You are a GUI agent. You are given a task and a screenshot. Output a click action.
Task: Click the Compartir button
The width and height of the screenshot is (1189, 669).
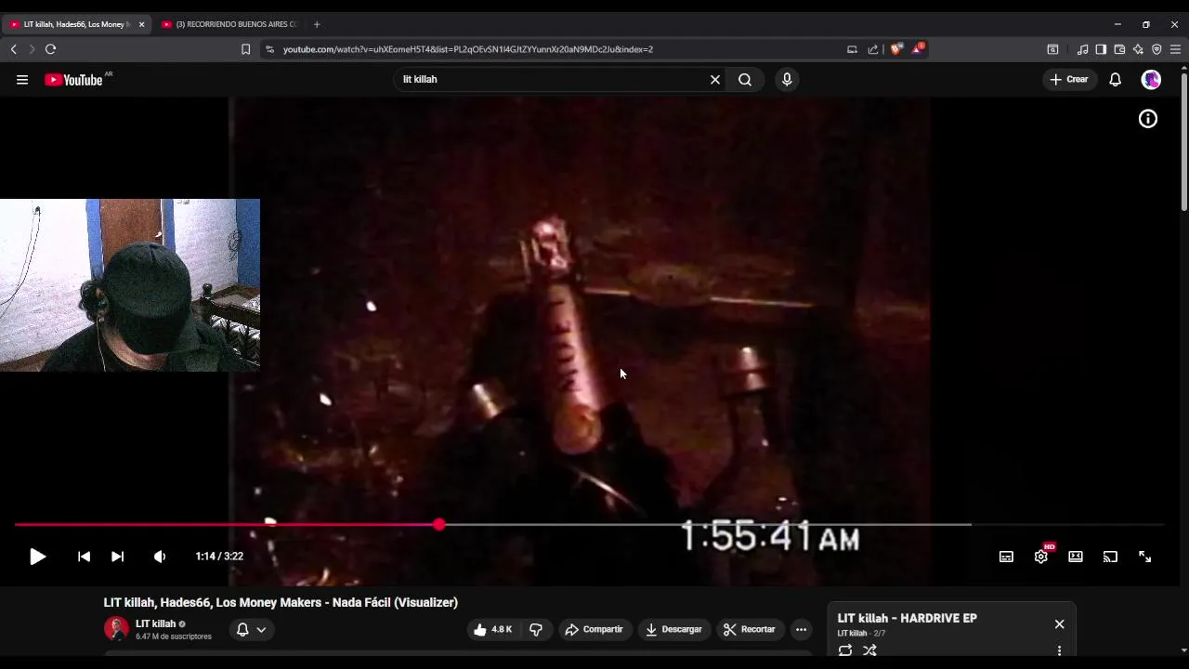tap(594, 629)
